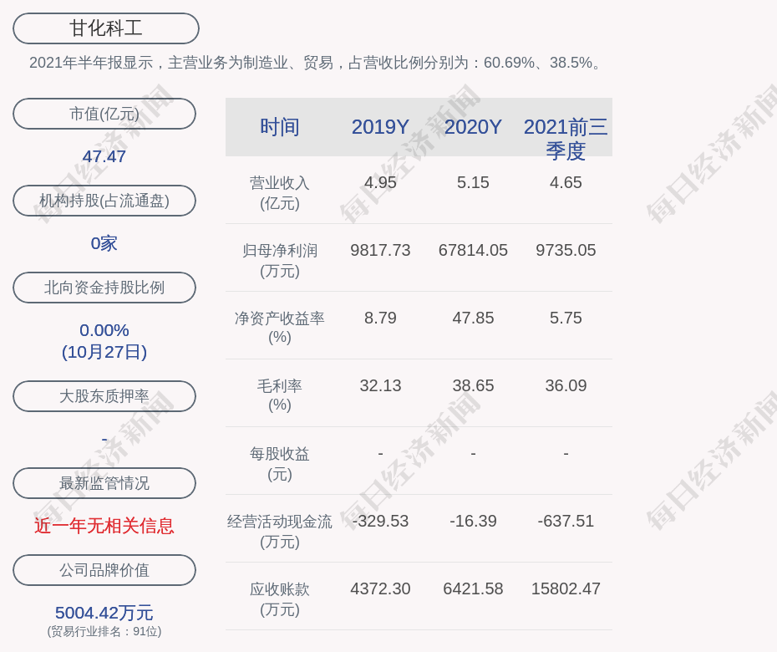
Task: Select ROE value 5.75
Action: click(x=566, y=318)
